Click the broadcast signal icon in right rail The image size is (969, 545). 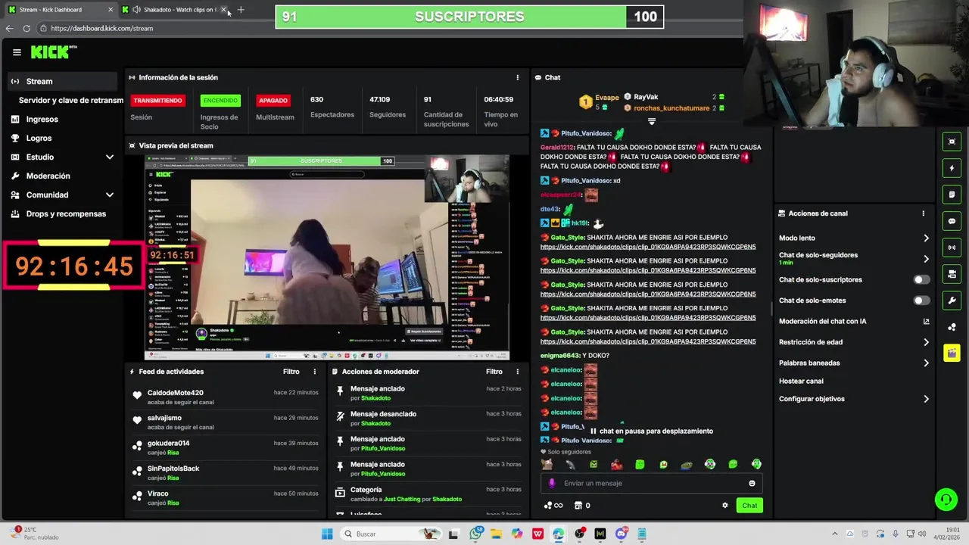click(x=952, y=248)
